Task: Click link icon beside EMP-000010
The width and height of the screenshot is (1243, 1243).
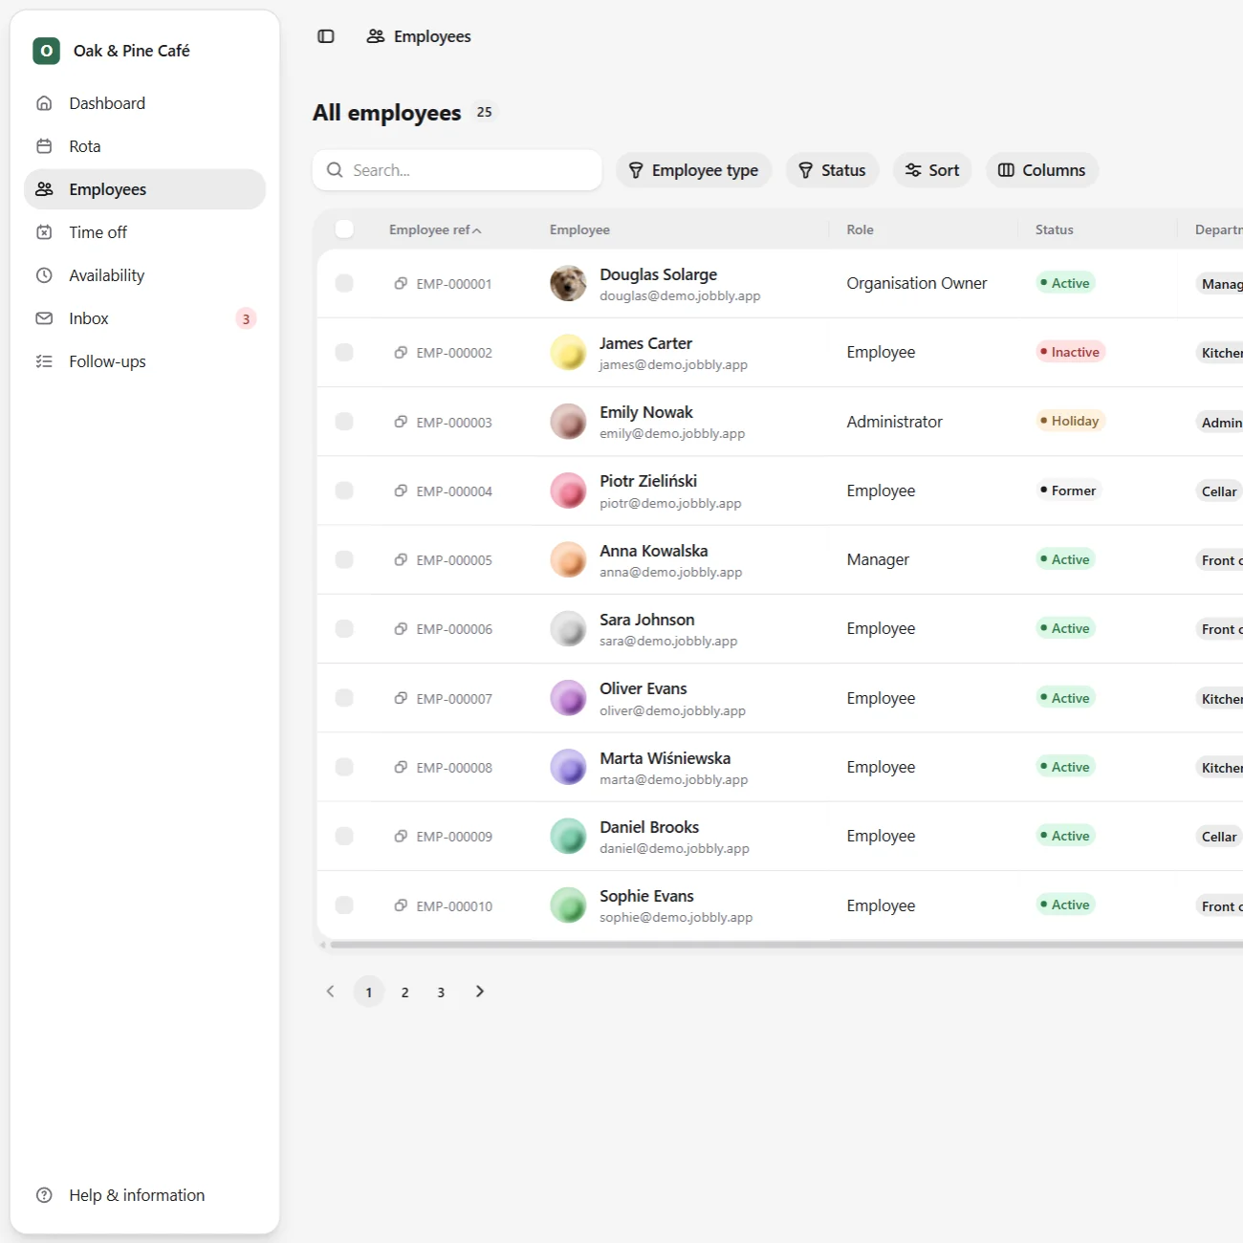Action: coord(401,905)
